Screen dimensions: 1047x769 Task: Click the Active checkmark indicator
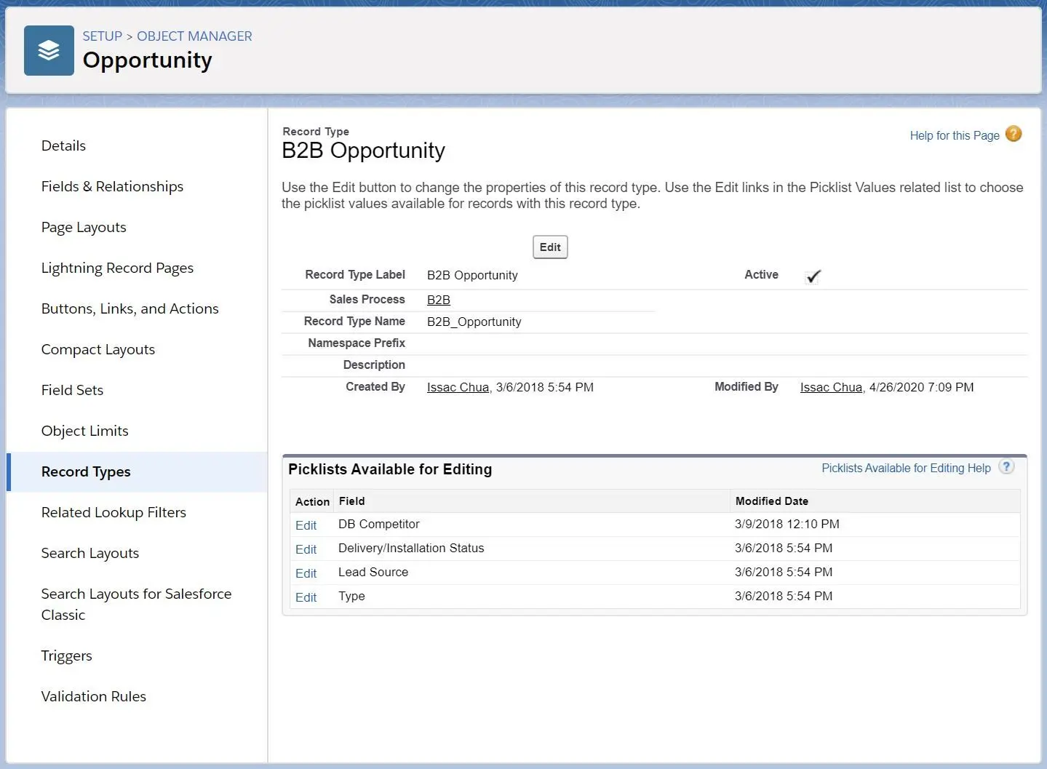[813, 276]
